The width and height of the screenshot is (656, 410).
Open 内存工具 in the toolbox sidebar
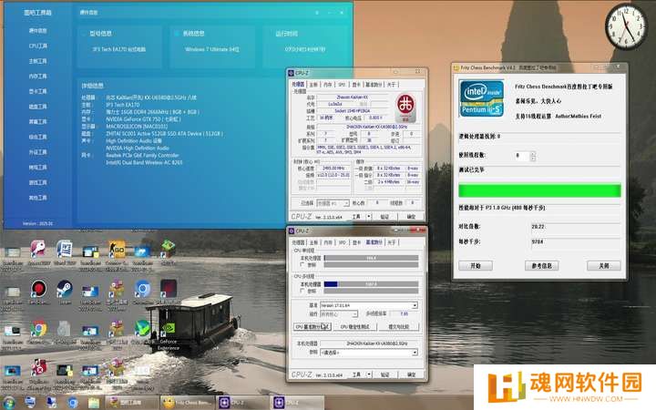coord(37,77)
